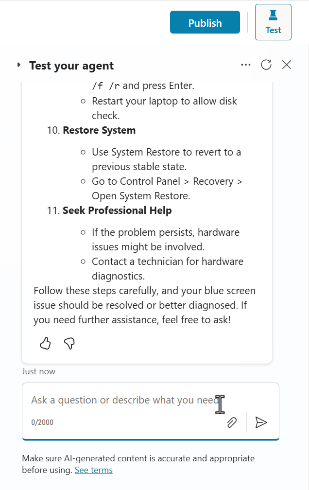
Task: Attach a file with the paperclip icon
Action: point(232,422)
